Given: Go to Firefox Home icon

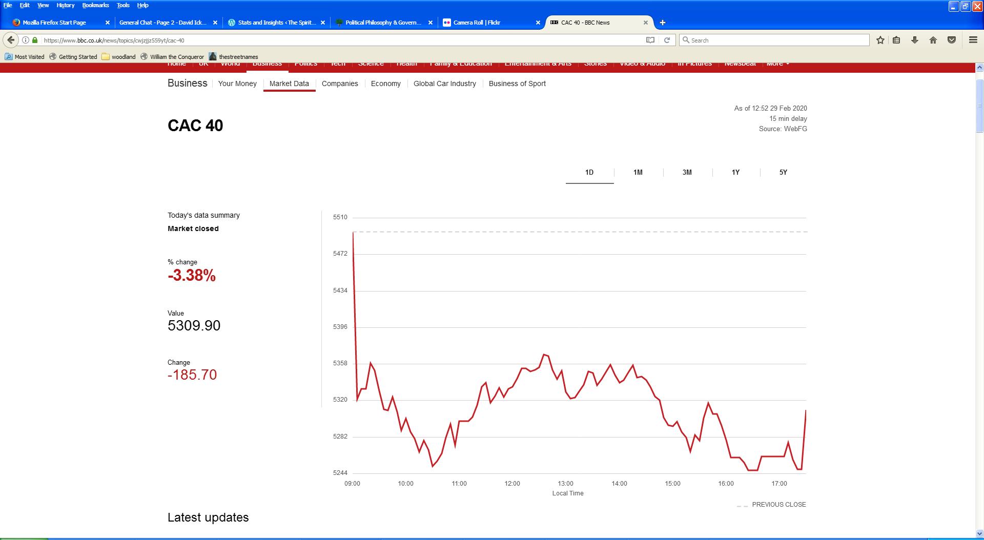Looking at the screenshot, I should pyautogui.click(x=933, y=40).
